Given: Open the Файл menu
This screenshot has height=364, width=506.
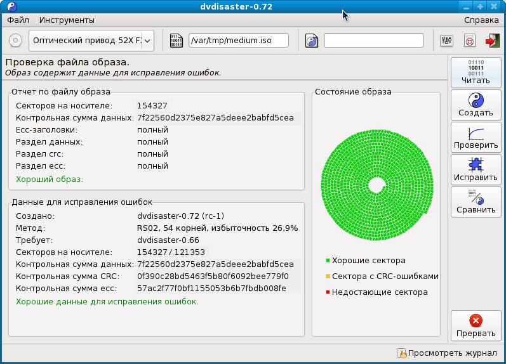Looking at the screenshot, I should pyautogui.click(x=18, y=20).
